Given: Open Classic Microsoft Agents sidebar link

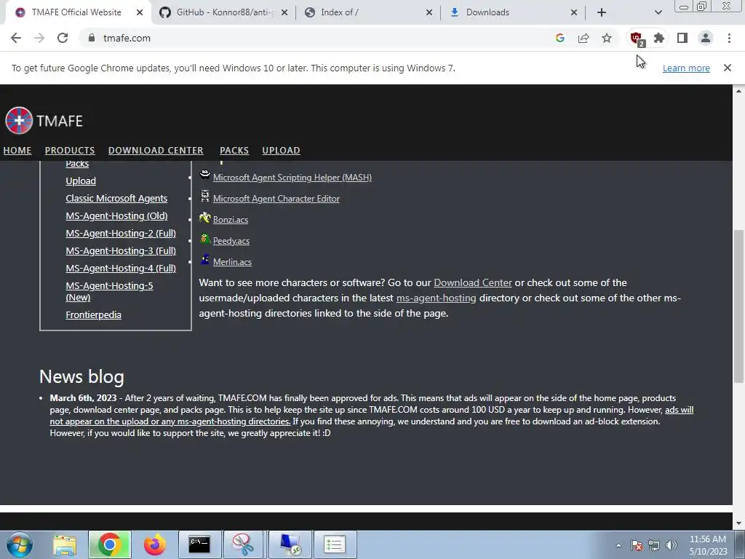Looking at the screenshot, I should [x=116, y=198].
